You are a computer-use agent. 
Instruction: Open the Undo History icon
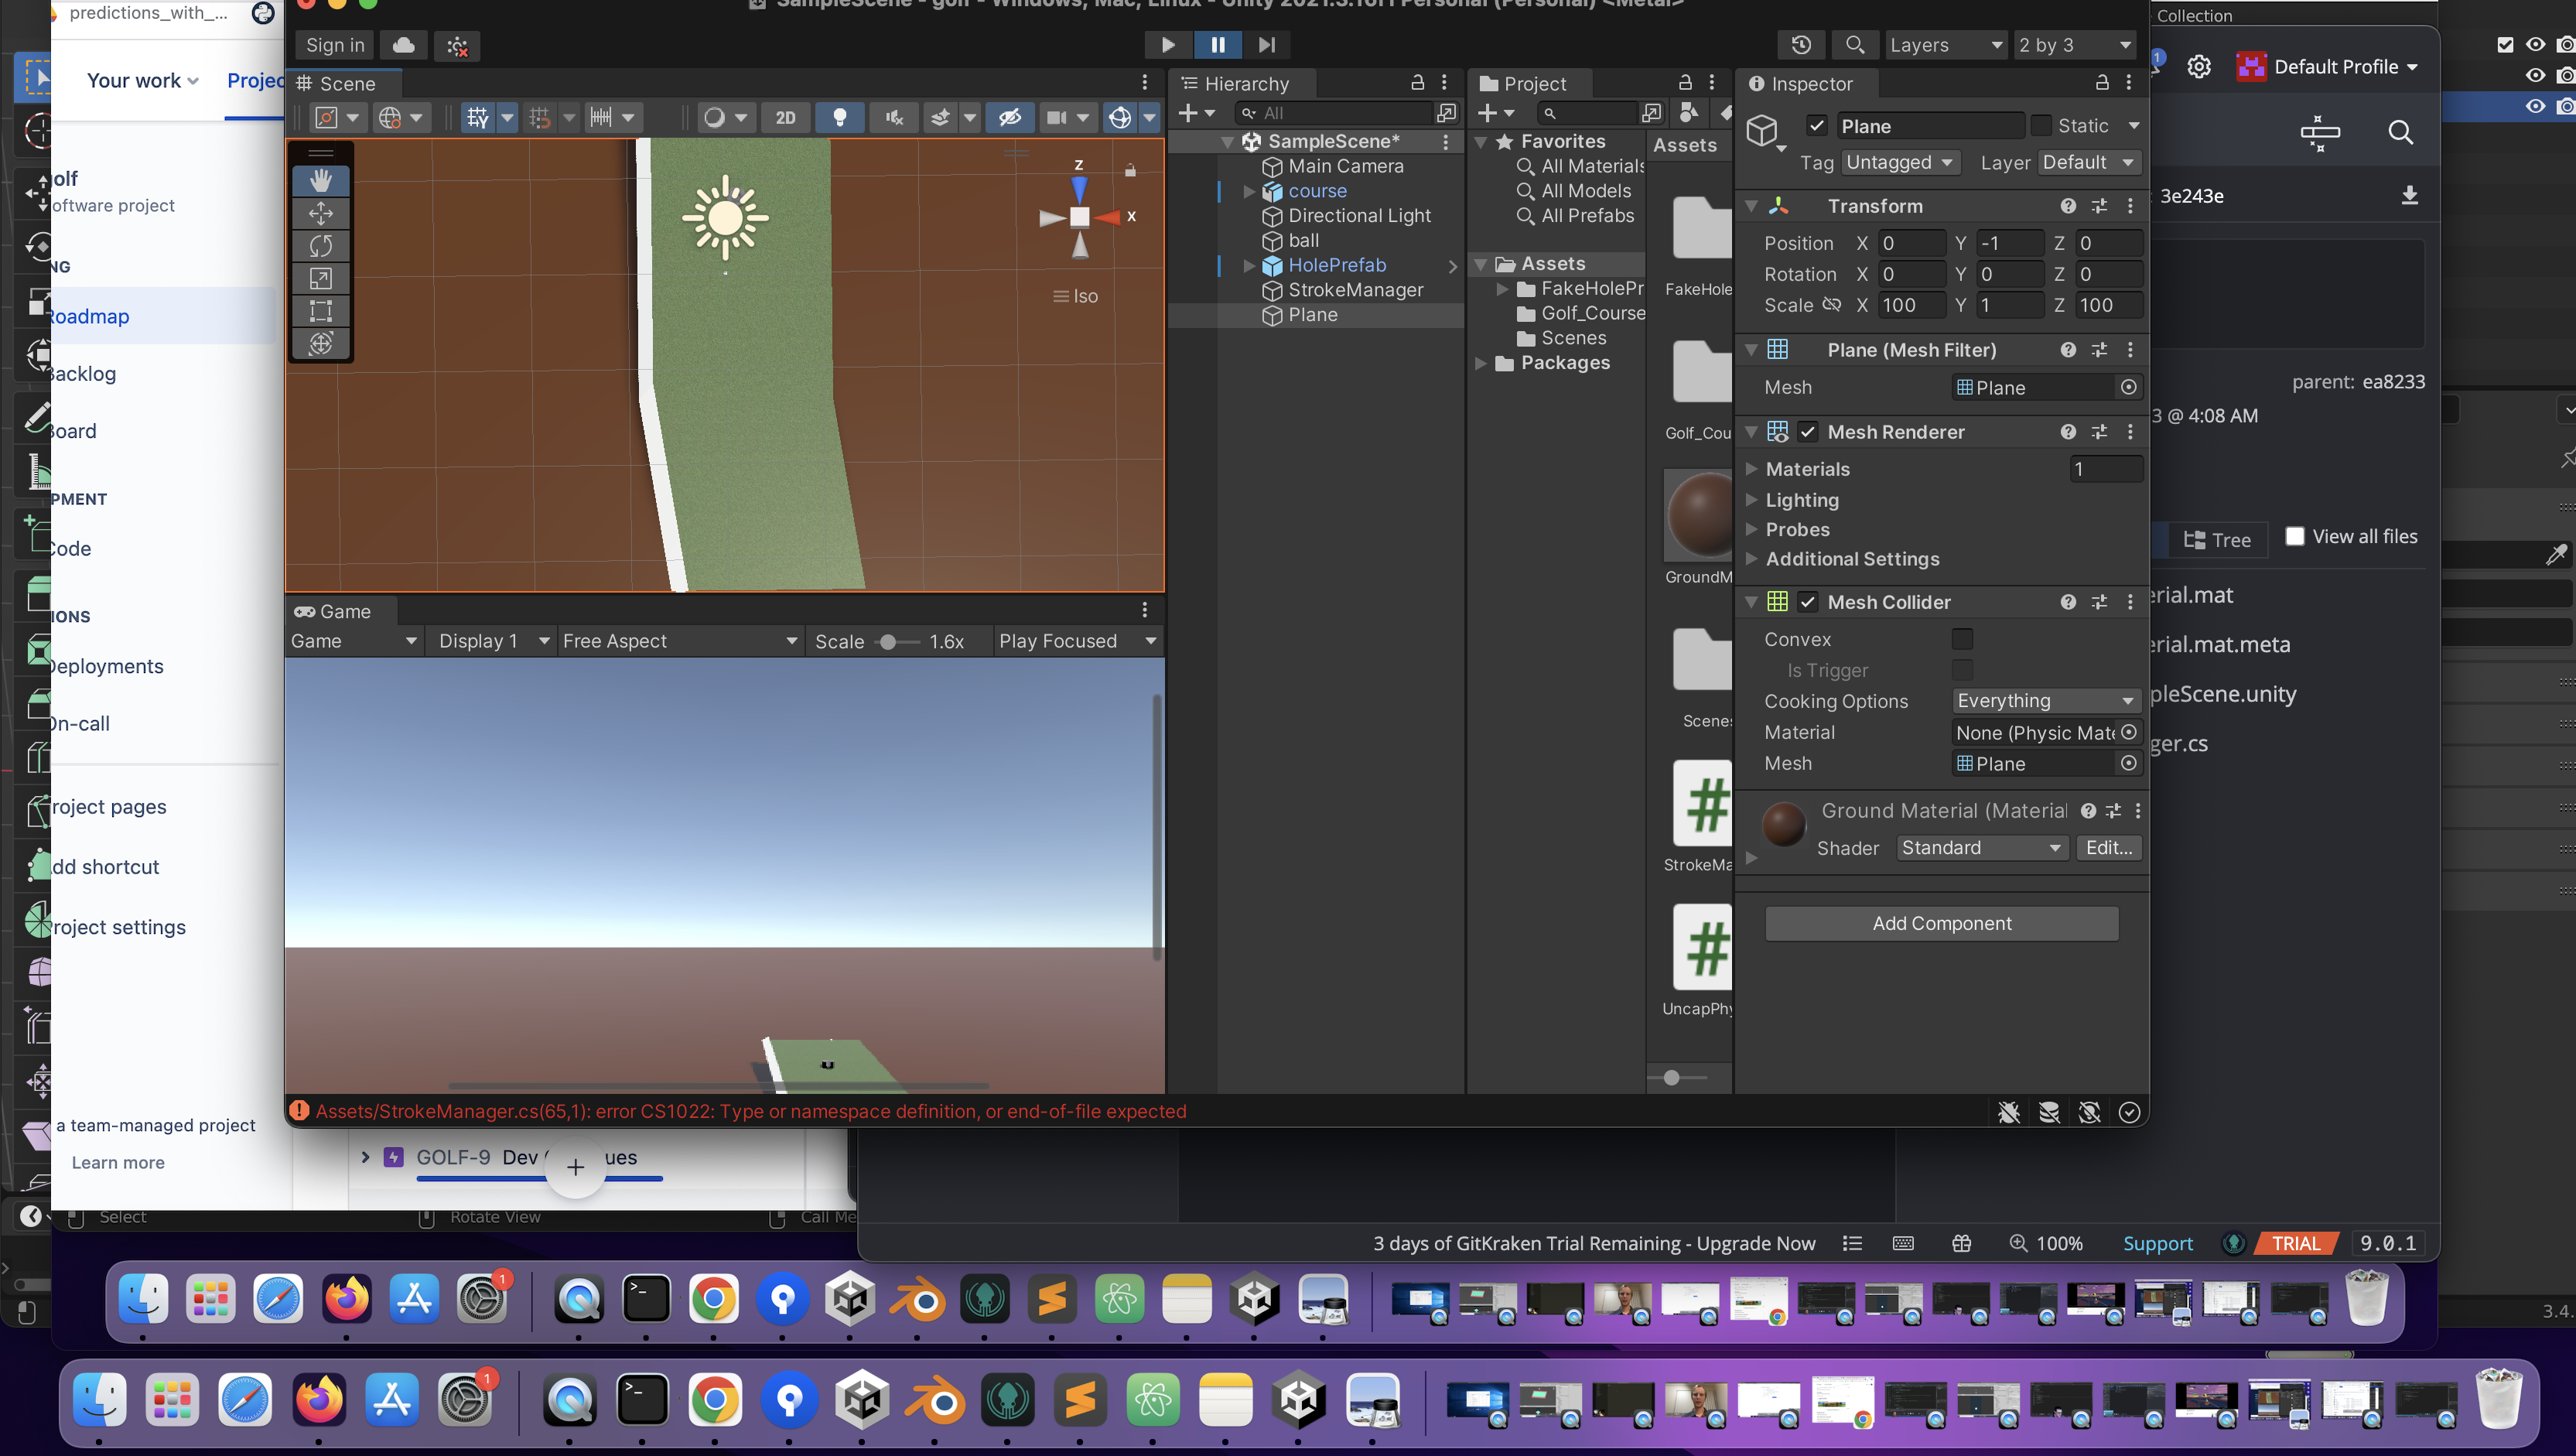[x=1801, y=45]
